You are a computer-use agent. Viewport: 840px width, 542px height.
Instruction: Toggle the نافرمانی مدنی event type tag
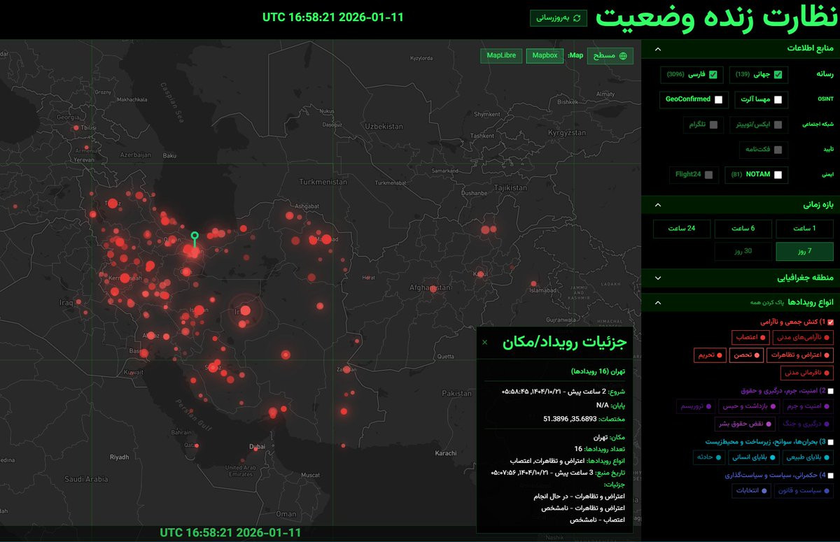[x=807, y=373]
